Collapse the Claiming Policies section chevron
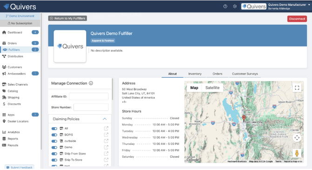Viewport: 312px width, 170px height. [x=105, y=119]
